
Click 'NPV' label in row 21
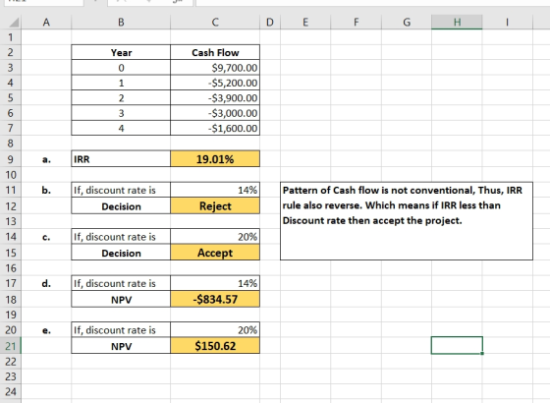coord(121,346)
